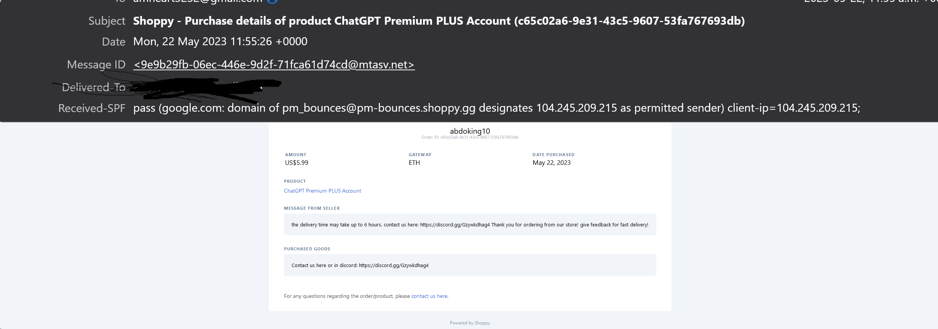The image size is (938, 329).
Task: Open the ChatGPT Premium PLUS Account product link
Action: pos(322,191)
